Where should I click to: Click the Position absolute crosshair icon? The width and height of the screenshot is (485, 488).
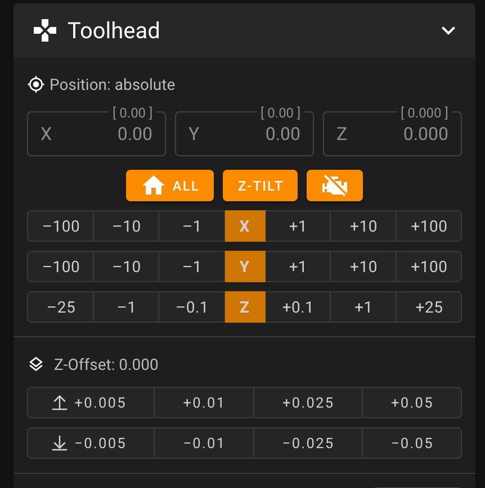coord(36,84)
